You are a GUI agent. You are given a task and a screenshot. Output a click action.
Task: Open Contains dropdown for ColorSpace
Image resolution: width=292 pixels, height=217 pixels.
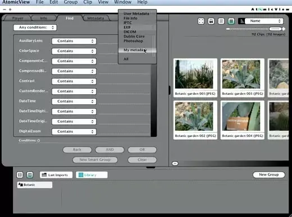coord(74,51)
